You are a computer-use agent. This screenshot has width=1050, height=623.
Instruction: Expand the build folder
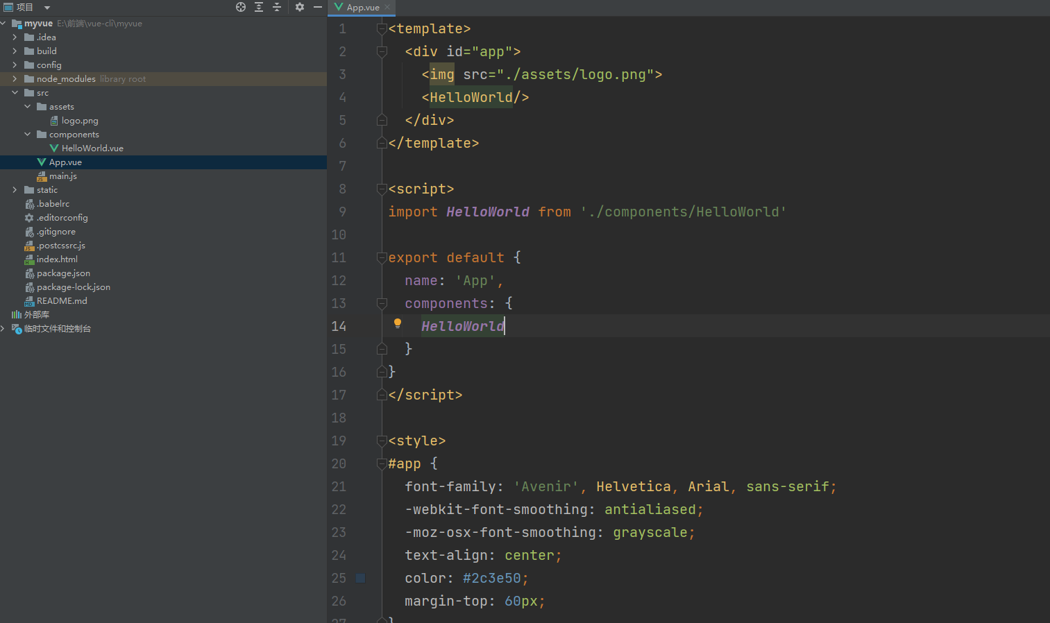pyautogui.click(x=15, y=51)
